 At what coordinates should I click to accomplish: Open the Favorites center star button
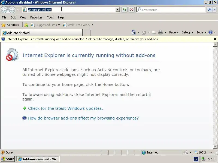[10, 25]
